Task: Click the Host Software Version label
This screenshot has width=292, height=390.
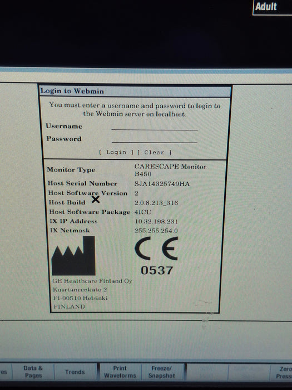Action: (x=88, y=193)
